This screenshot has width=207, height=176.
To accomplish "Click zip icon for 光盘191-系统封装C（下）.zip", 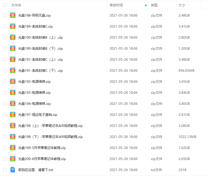I will point(13,71).
